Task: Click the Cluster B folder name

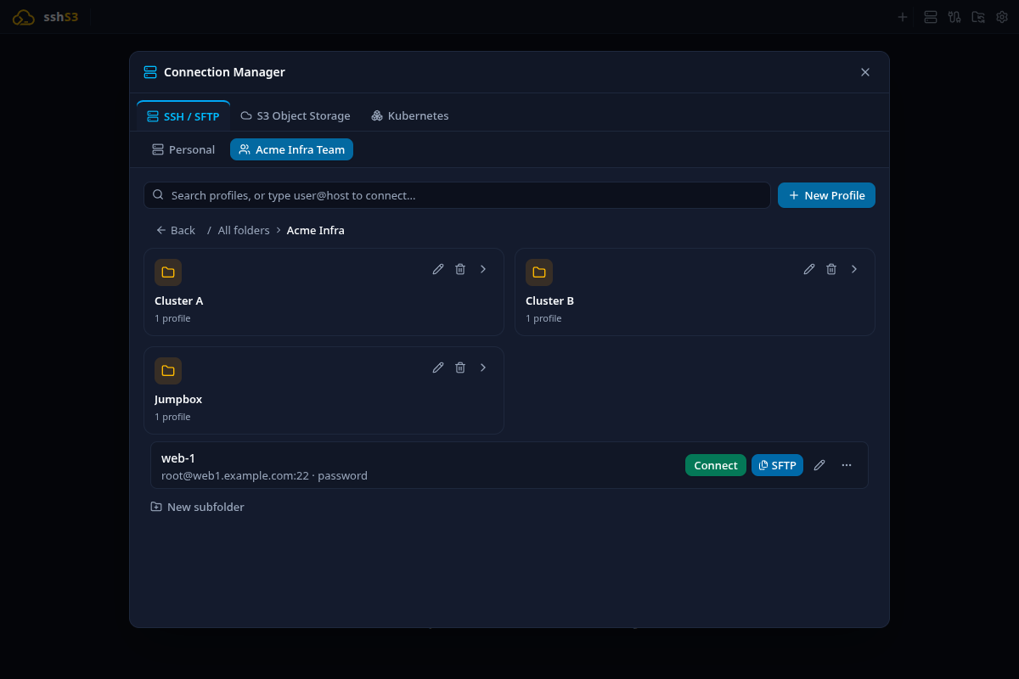Action: tap(550, 301)
